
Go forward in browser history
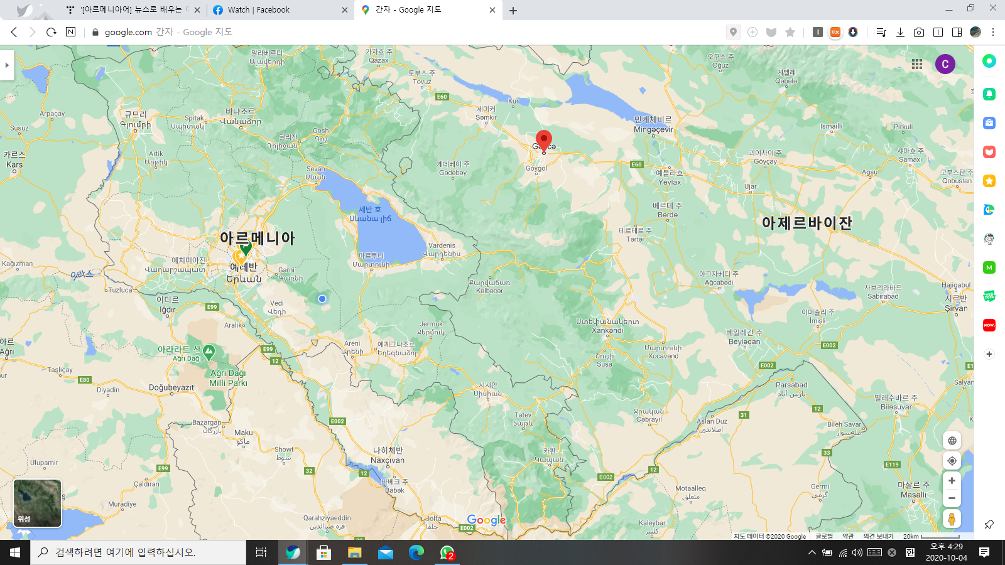click(33, 32)
